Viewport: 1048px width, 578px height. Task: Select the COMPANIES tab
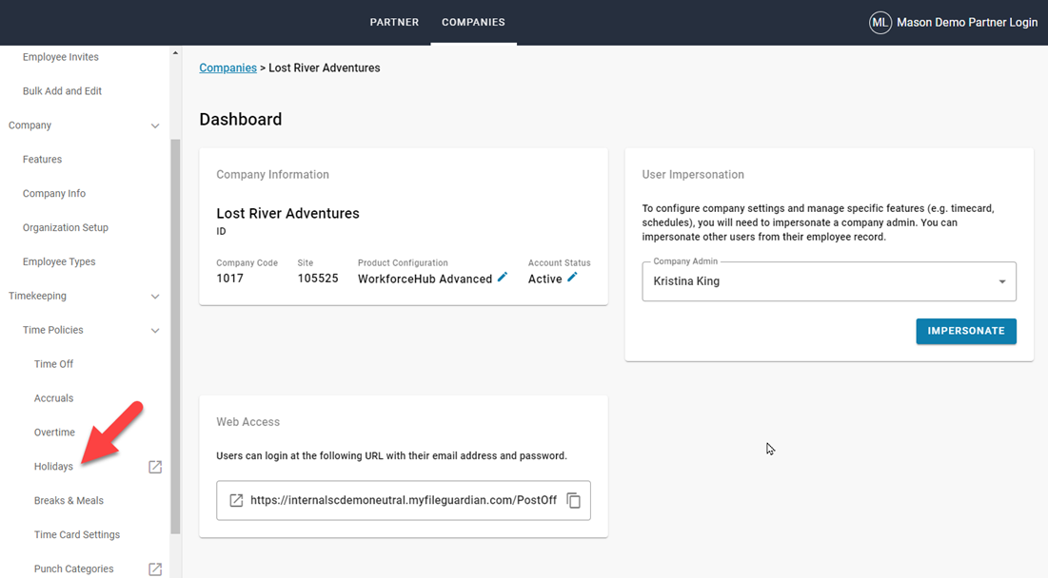click(x=473, y=22)
